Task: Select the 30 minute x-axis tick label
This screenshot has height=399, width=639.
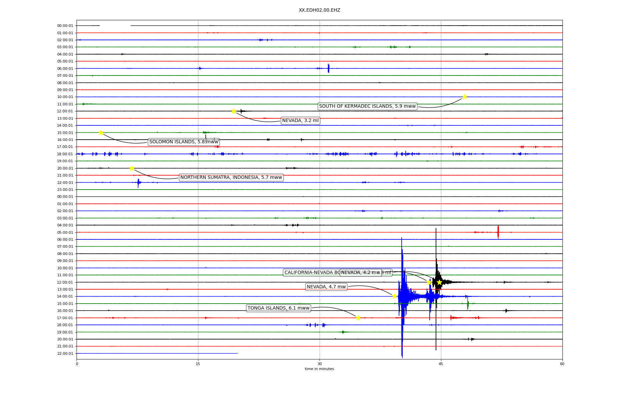Action: pyautogui.click(x=319, y=364)
